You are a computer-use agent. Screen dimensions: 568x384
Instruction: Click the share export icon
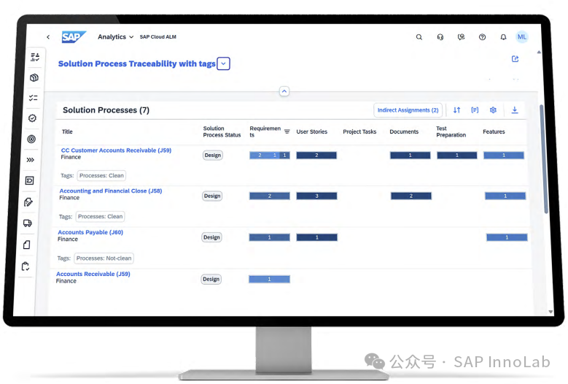515,58
